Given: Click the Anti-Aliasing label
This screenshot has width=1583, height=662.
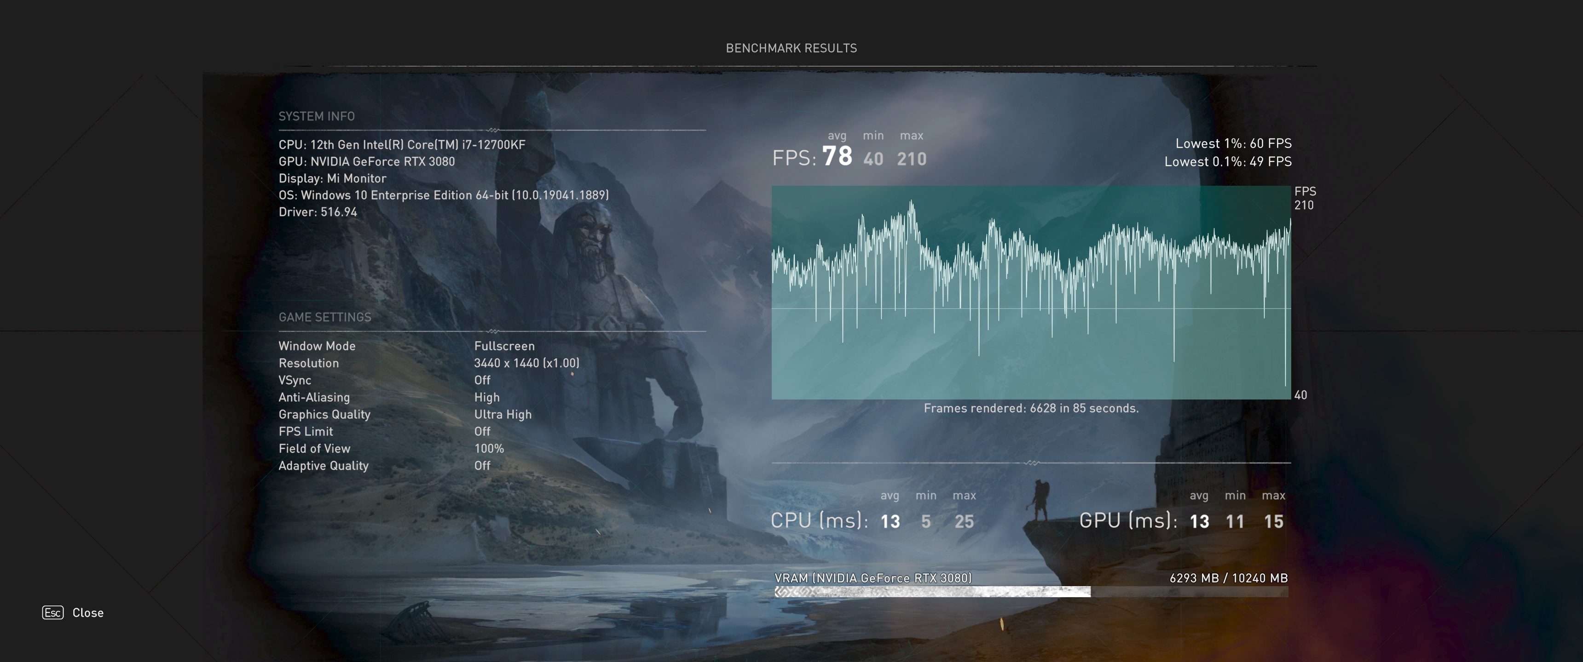Looking at the screenshot, I should (x=314, y=397).
